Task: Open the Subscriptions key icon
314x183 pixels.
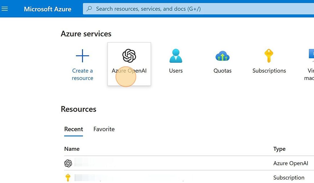Action: coord(269,55)
